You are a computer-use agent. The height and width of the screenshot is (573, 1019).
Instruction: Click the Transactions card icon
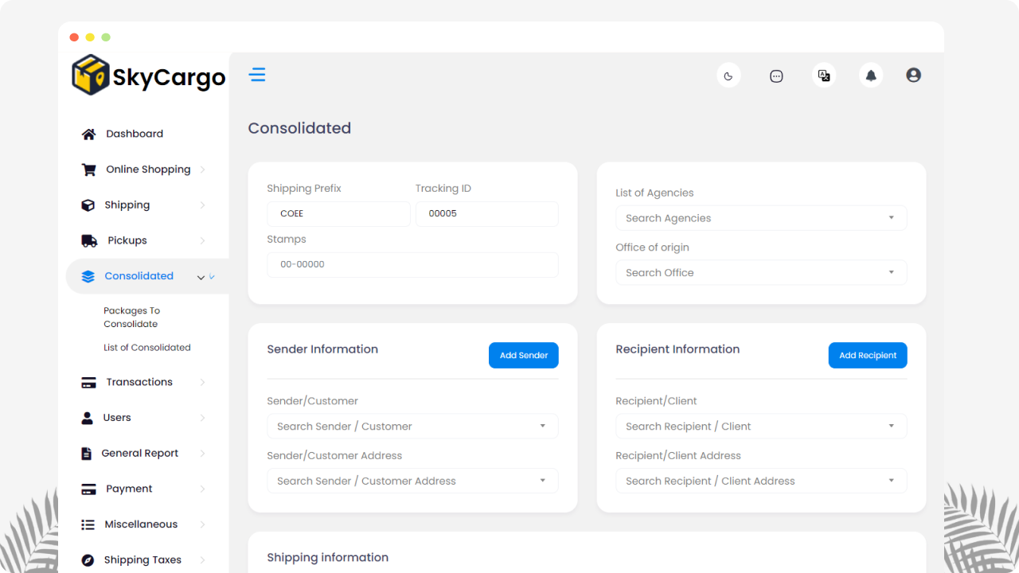[x=88, y=383]
